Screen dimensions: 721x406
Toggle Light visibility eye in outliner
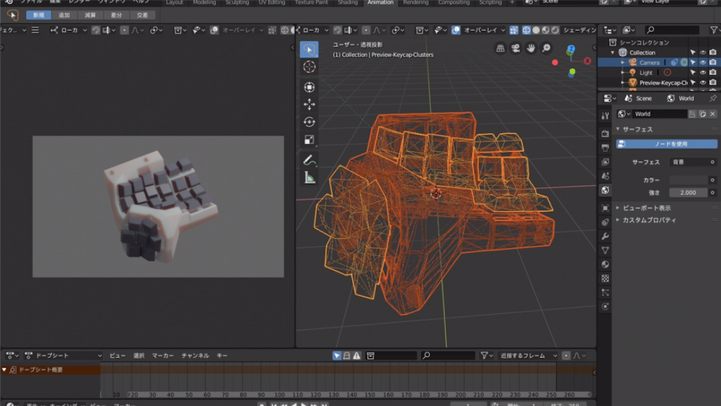pos(703,72)
